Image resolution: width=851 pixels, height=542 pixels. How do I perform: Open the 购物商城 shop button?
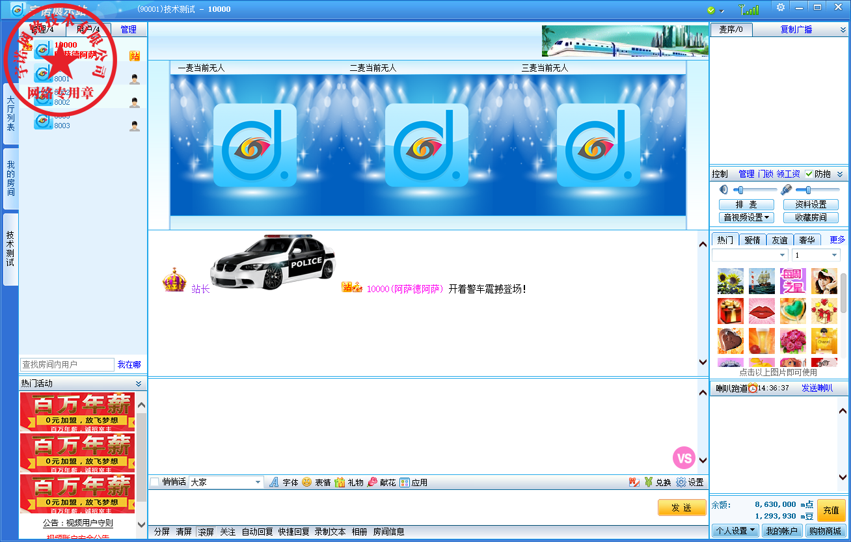pyautogui.click(x=825, y=530)
